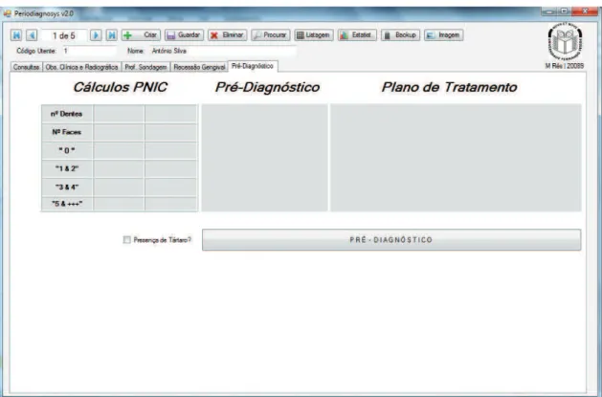The width and height of the screenshot is (602, 397).
Task: Click Eliminar to delete the record
Action: (228, 35)
